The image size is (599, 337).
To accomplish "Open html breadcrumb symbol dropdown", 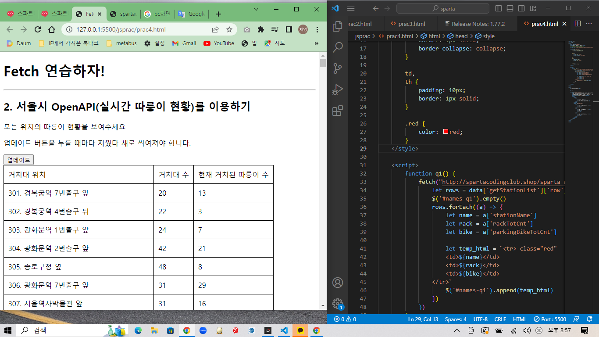I will [x=430, y=36].
